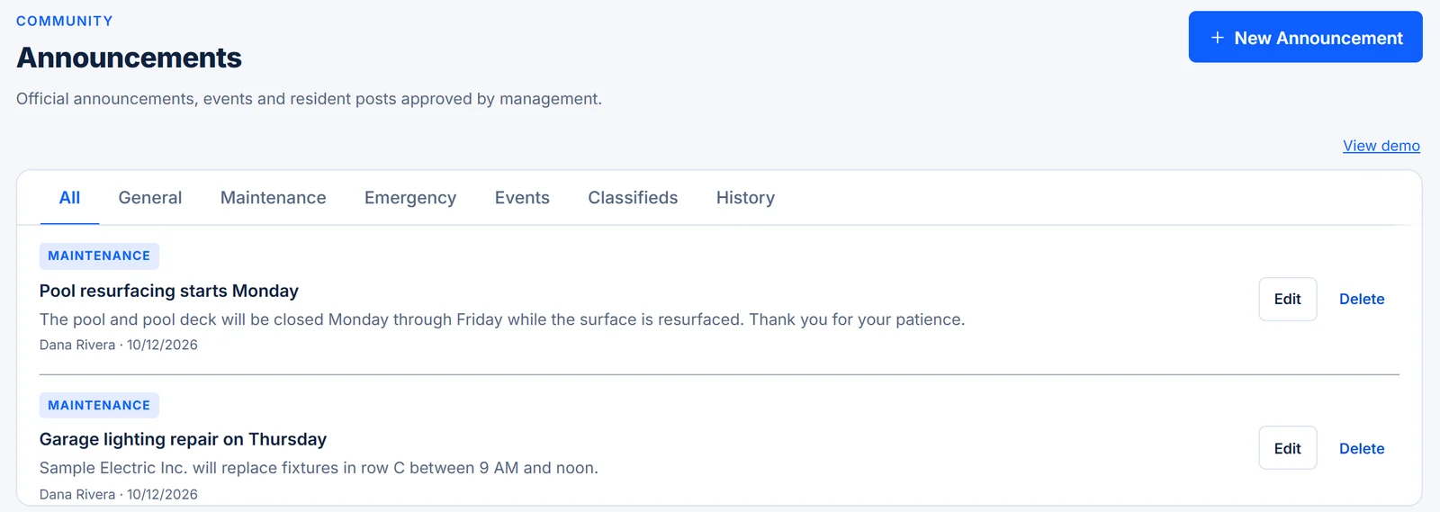The width and height of the screenshot is (1440, 512).
Task: Open the View demo link
Action: pyautogui.click(x=1381, y=146)
